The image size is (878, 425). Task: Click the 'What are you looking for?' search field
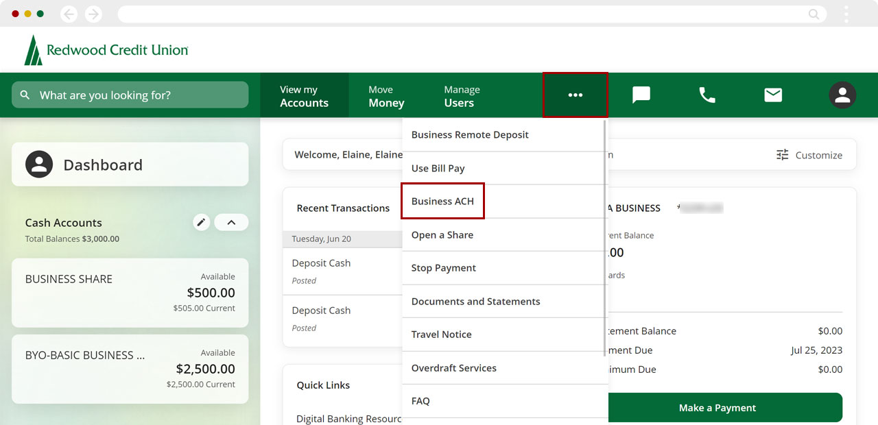[130, 95]
